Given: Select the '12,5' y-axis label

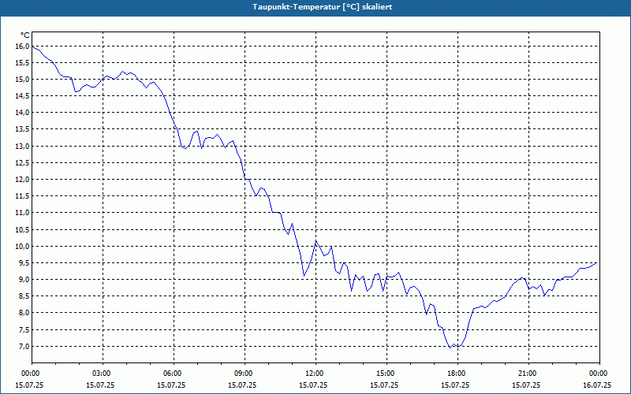Looking at the screenshot, I should [23, 163].
